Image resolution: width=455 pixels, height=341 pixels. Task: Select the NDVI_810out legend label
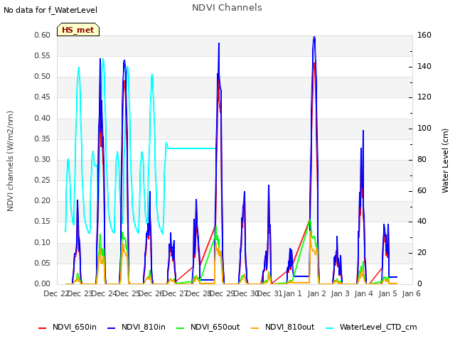pos(289,327)
